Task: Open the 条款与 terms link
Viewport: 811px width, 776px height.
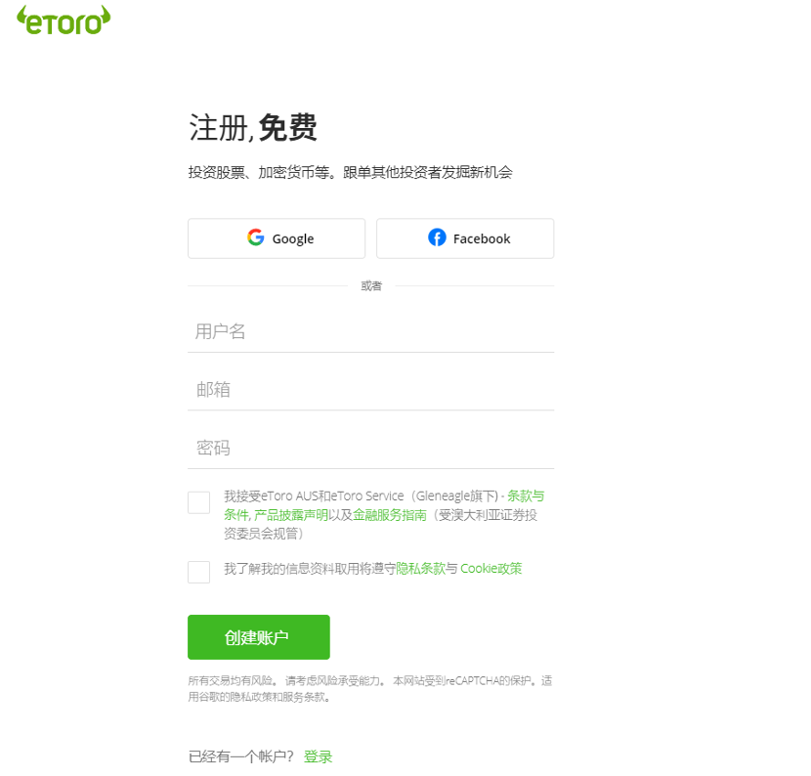Action: [526, 496]
